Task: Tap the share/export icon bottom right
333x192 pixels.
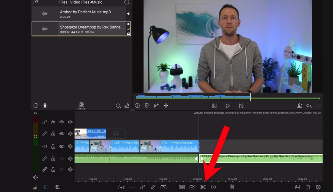Action: click(x=307, y=187)
